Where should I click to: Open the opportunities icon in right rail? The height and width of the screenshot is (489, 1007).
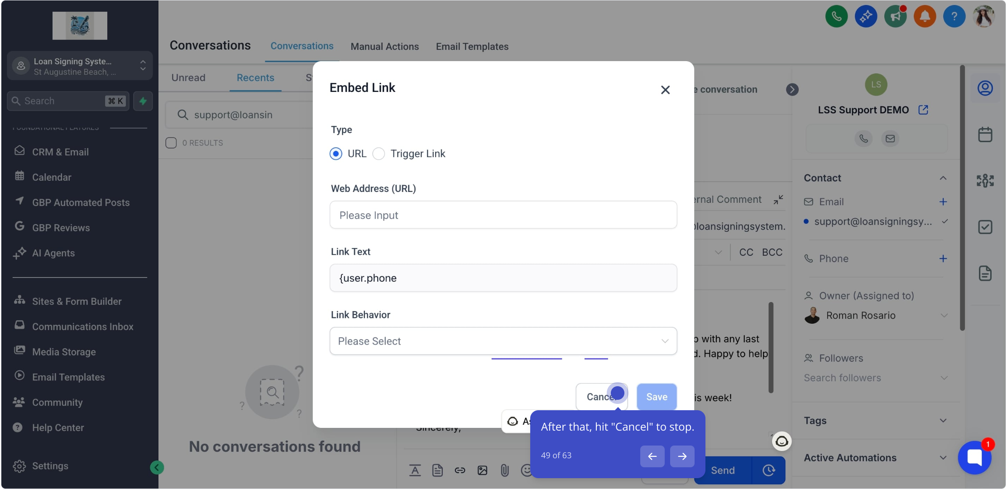985,181
